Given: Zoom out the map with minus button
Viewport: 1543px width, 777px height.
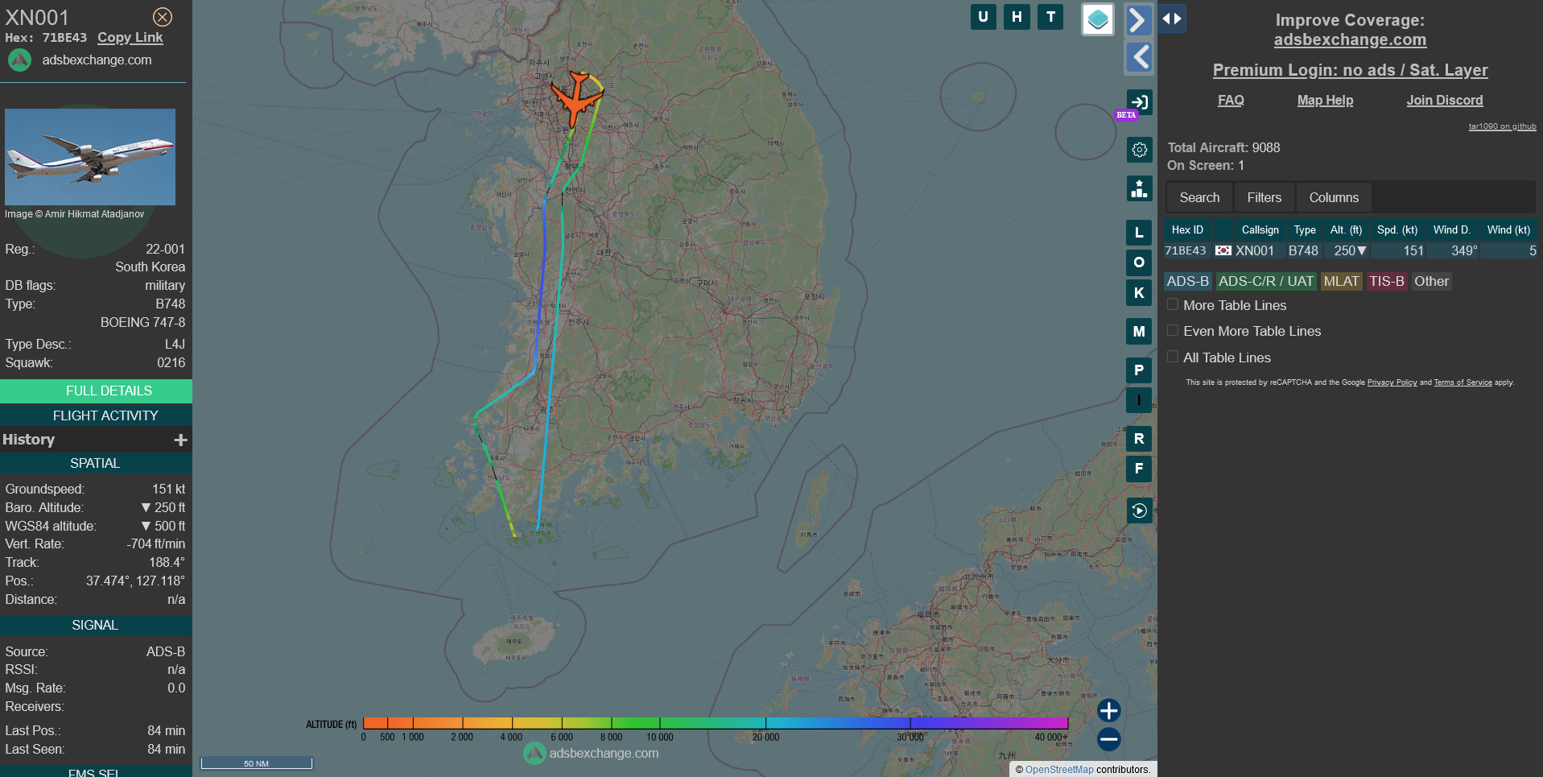Looking at the screenshot, I should click(1108, 739).
